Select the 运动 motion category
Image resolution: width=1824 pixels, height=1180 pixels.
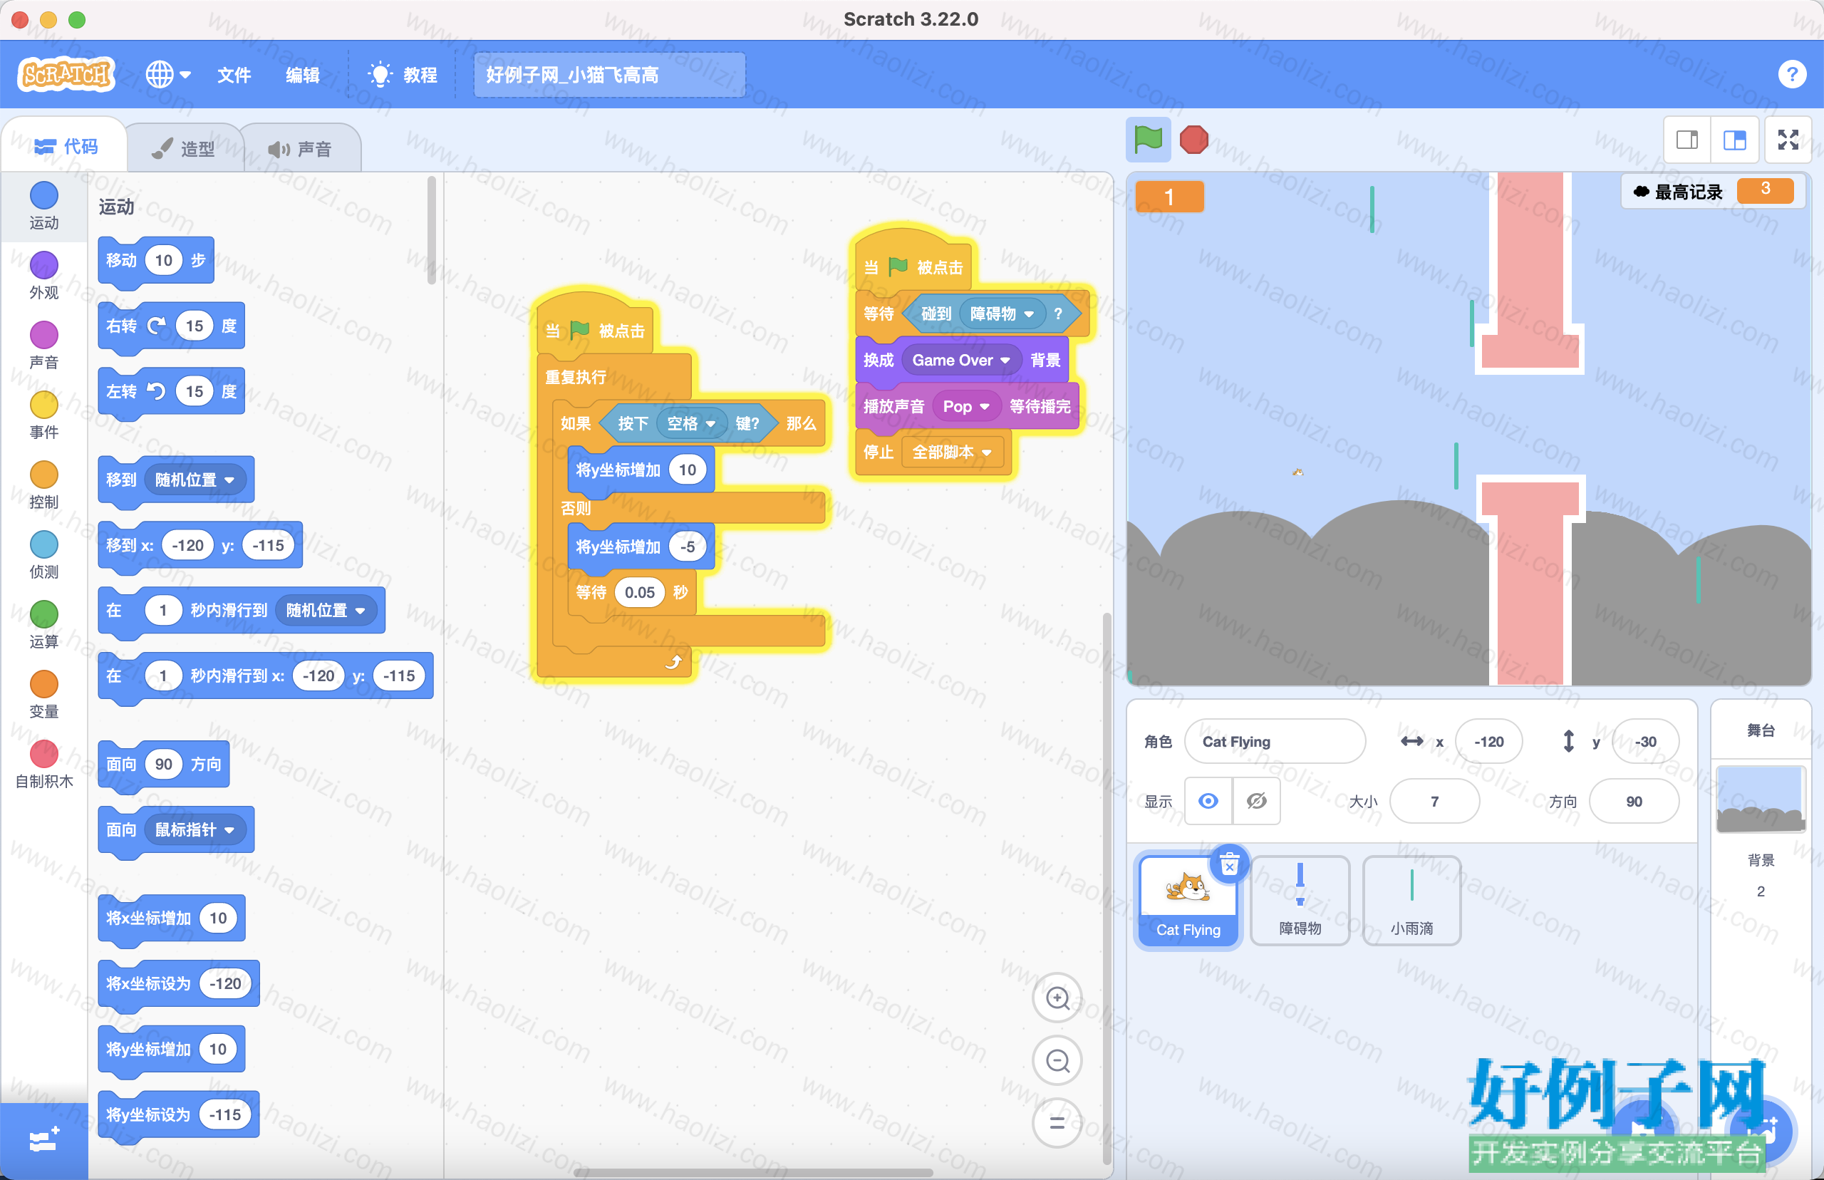[x=43, y=205]
